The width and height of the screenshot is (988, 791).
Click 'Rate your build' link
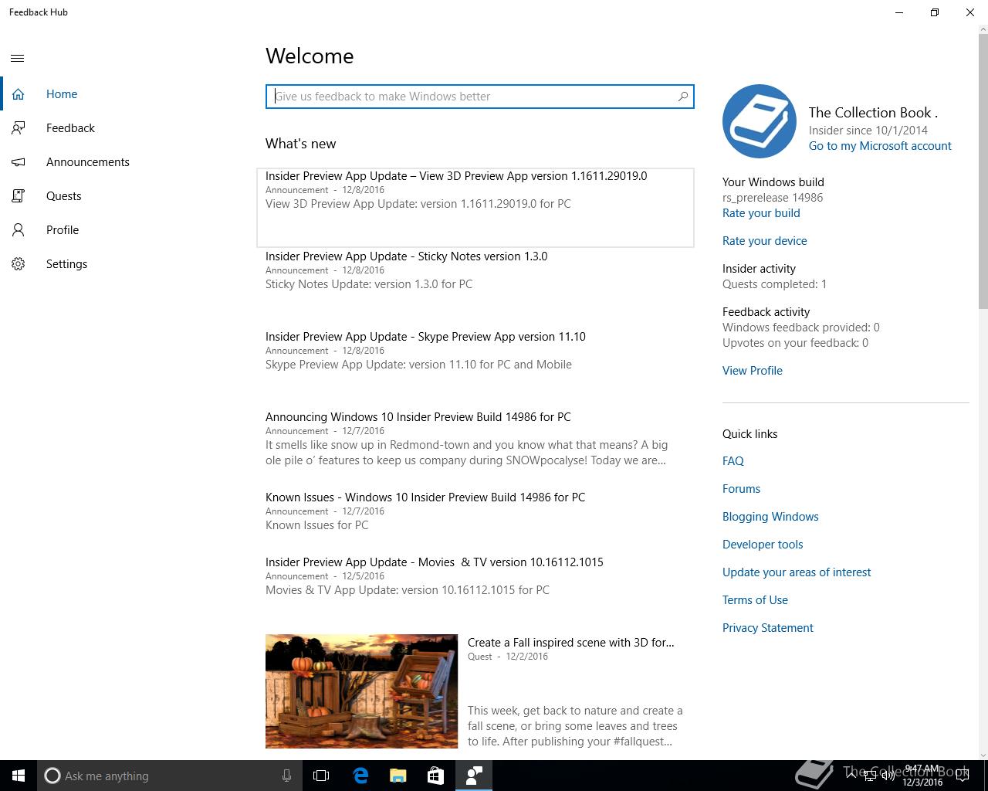[761, 213]
